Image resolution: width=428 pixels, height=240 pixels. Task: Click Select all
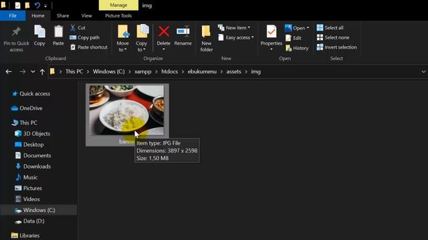coord(330,27)
